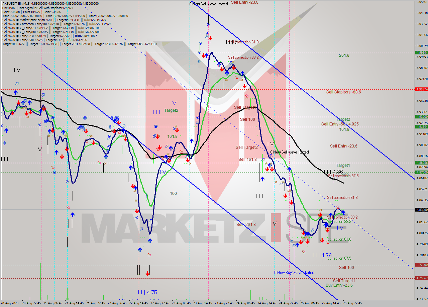Click the red price tag 4.77000
The height and width of the screenshot is (307, 428).
[x=421, y=265]
